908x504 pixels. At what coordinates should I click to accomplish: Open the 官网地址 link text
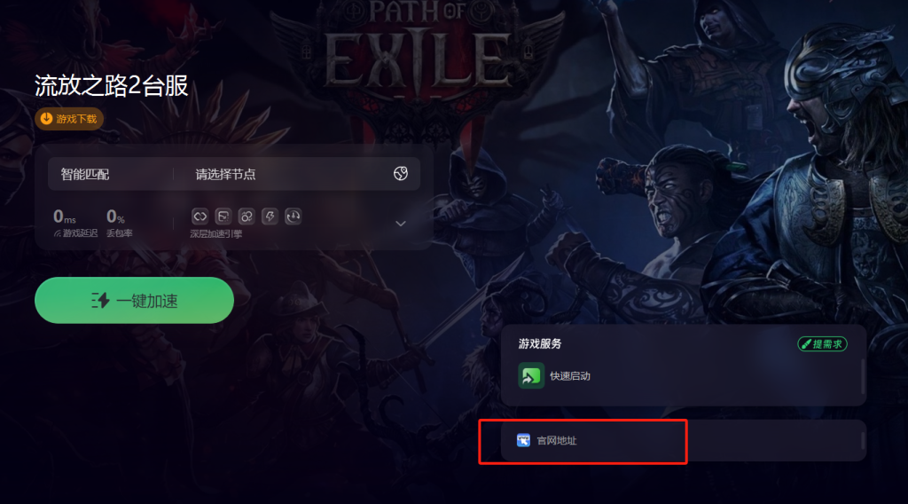pos(557,441)
